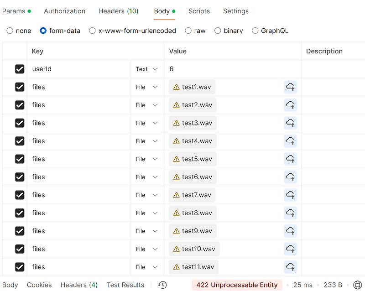Click the upload icon next to test1.wav

291,87
